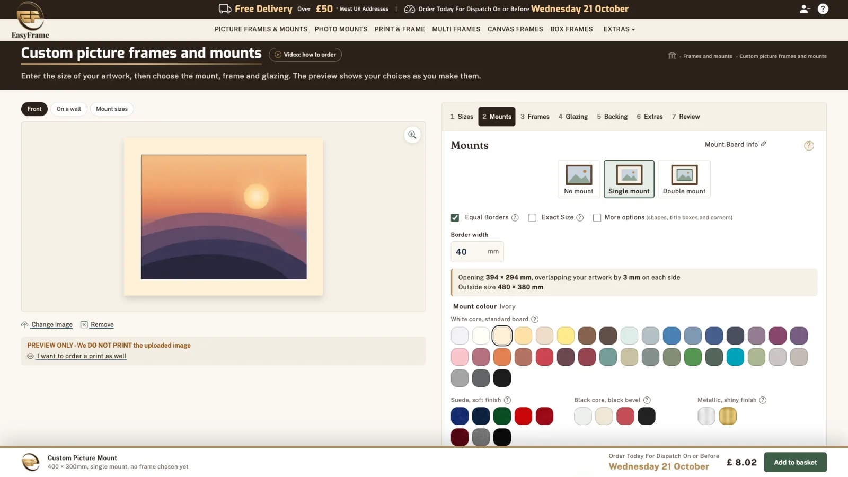This screenshot has height=477, width=848.
Task: Click the EasyFrame logo
Action: click(x=30, y=20)
